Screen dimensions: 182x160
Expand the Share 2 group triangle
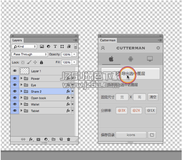pos(21,91)
